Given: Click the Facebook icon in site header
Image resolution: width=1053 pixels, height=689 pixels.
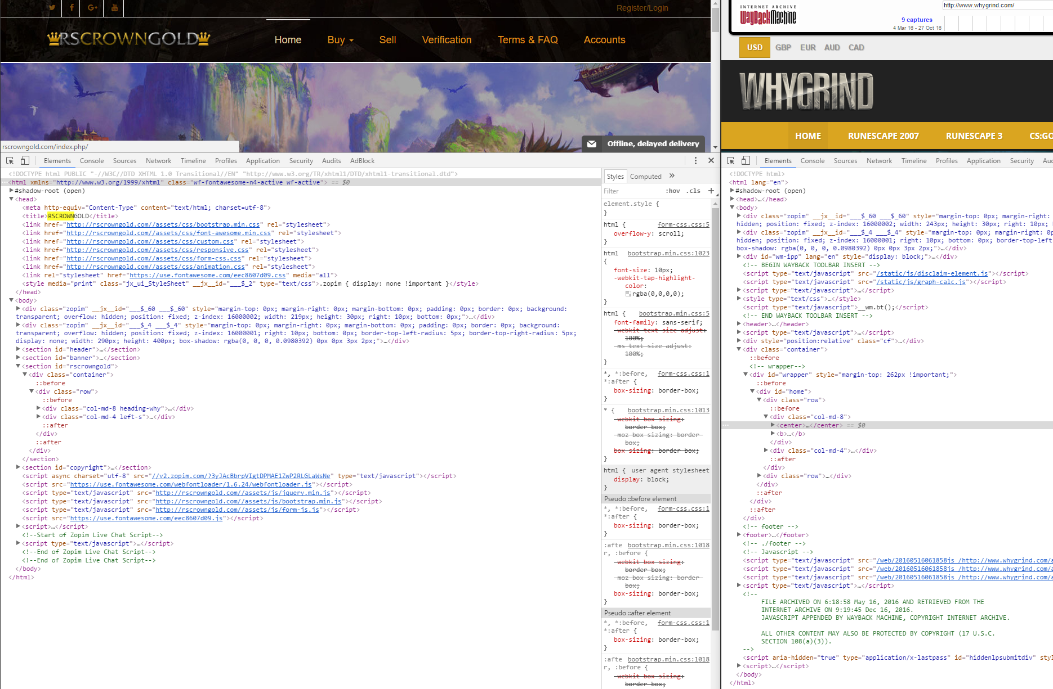Looking at the screenshot, I should click(x=72, y=7).
